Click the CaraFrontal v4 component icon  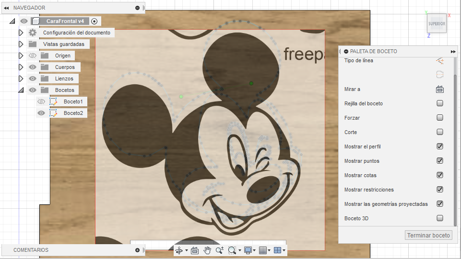36,21
